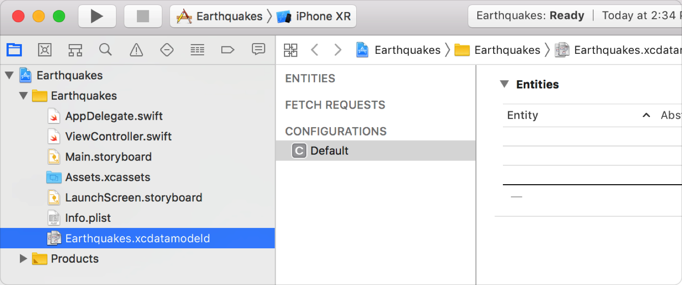Expand the Products group
This screenshot has width=682, height=285.
coord(23,259)
